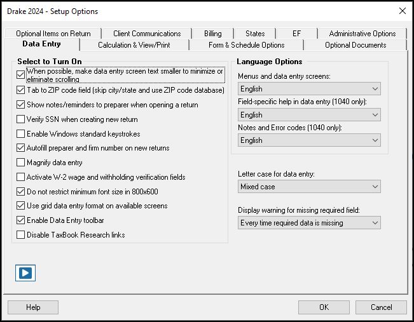Open the Client Communications tab
This screenshot has height=322, width=414.
pyautogui.click(x=147, y=34)
